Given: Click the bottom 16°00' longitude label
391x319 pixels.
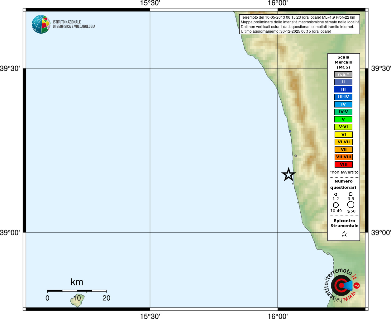Looking at the screenshot, I should [278, 316].
